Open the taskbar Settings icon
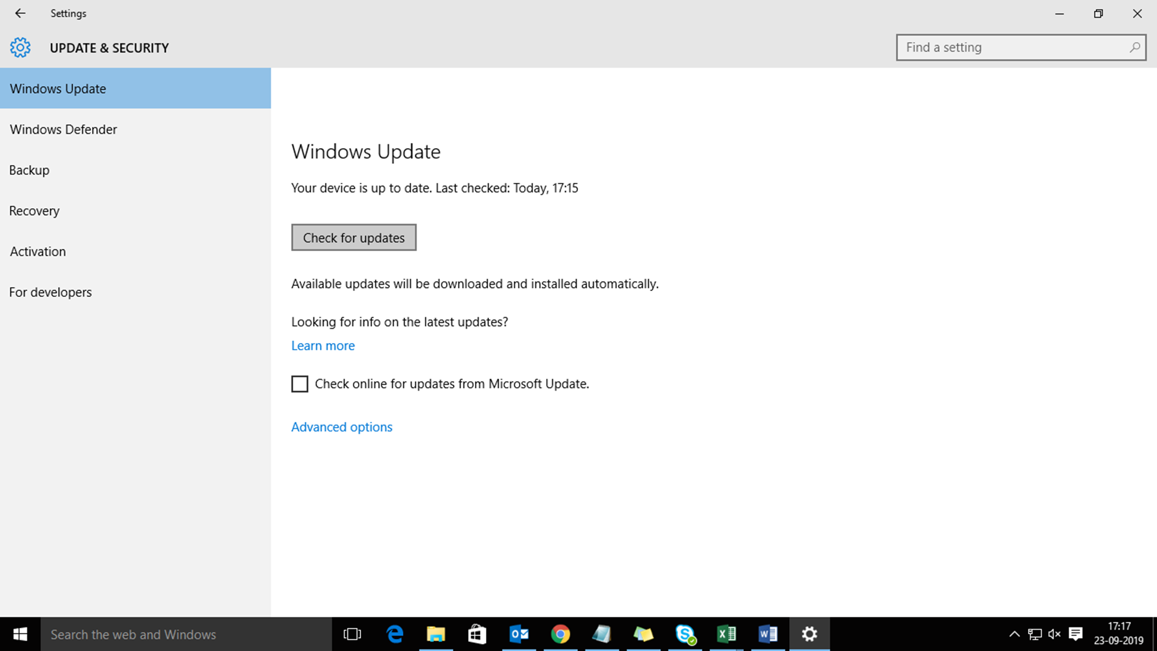1157x651 pixels. 810,634
